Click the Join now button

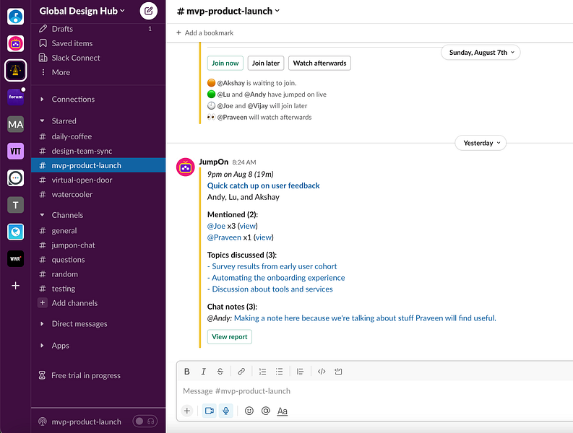pos(225,64)
